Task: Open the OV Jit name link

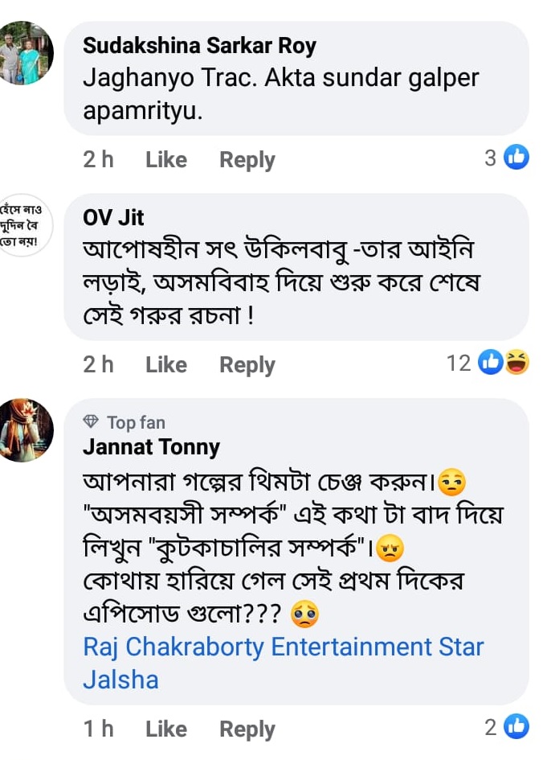Action: (114, 217)
